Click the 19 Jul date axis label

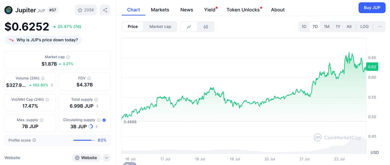tap(235, 159)
